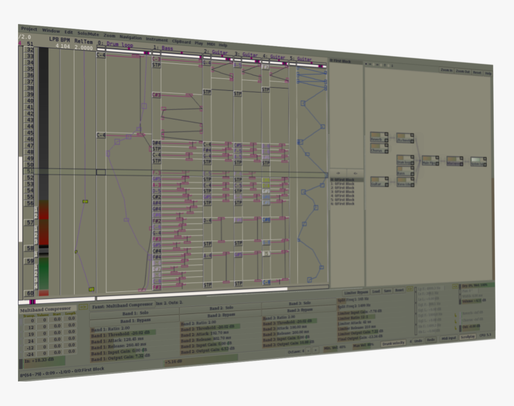
Task: Click right-arrow button above block list
Action: pyautogui.click(x=338, y=173)
